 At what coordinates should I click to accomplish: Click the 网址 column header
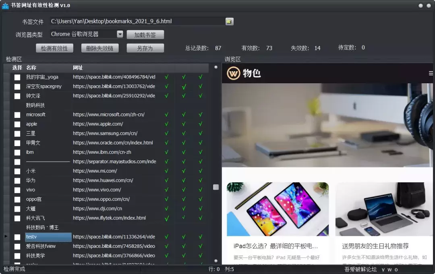78,68
